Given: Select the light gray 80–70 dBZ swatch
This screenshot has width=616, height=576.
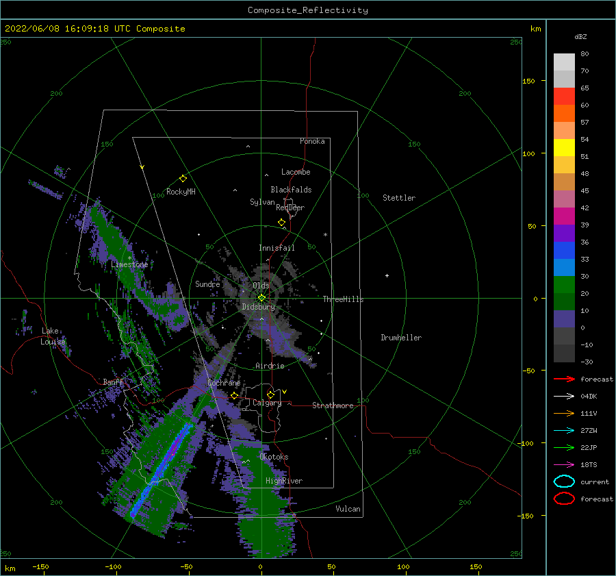Looking at the screenshot, I should [564, 62].
